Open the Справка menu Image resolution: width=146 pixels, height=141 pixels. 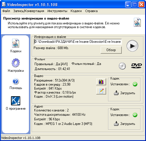[x=91, y=11]
